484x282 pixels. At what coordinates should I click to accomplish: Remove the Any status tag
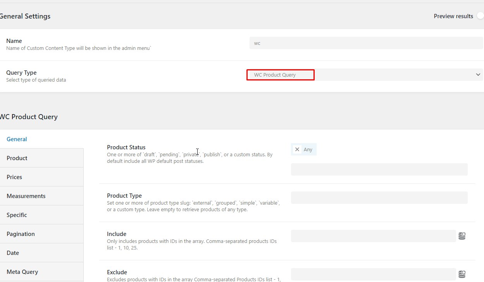point(297,149)
